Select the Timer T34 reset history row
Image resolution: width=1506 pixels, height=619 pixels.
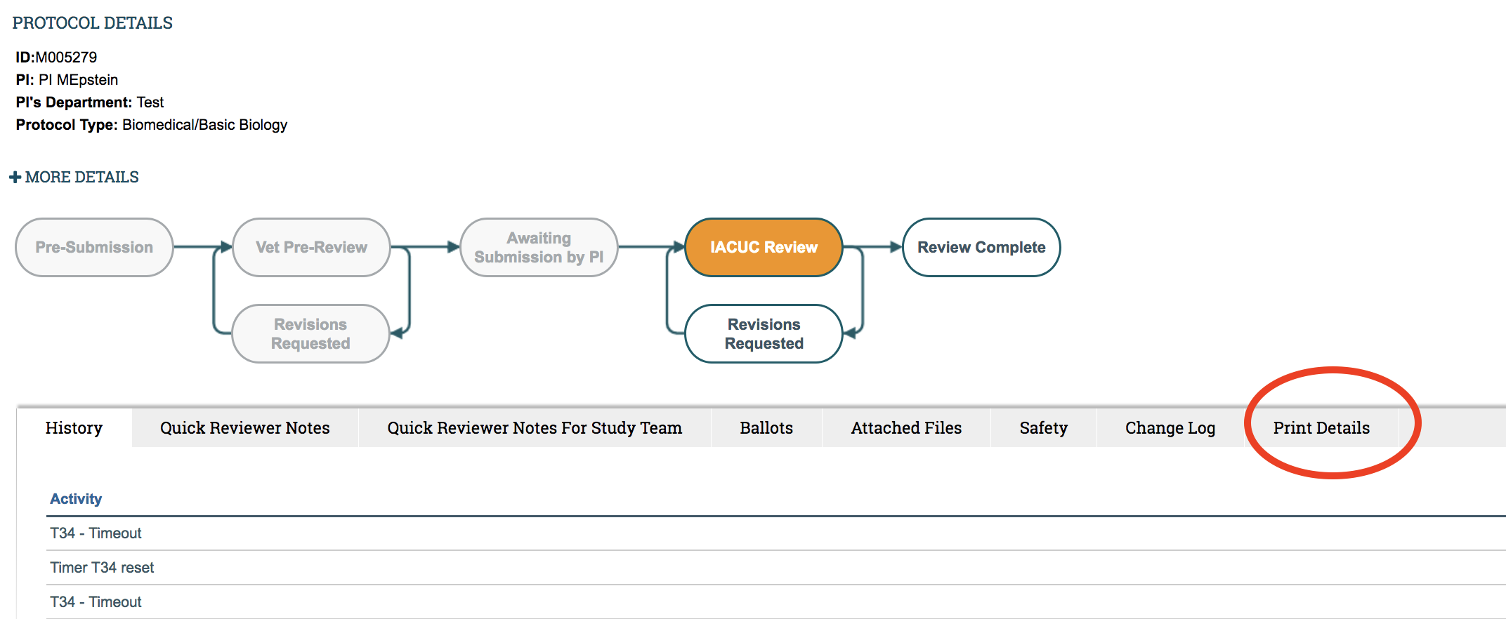(102, 568)
